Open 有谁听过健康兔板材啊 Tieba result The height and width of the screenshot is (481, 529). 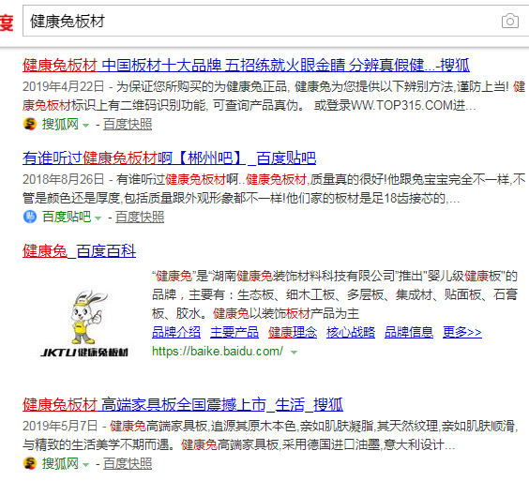click(x=169, y=158)
